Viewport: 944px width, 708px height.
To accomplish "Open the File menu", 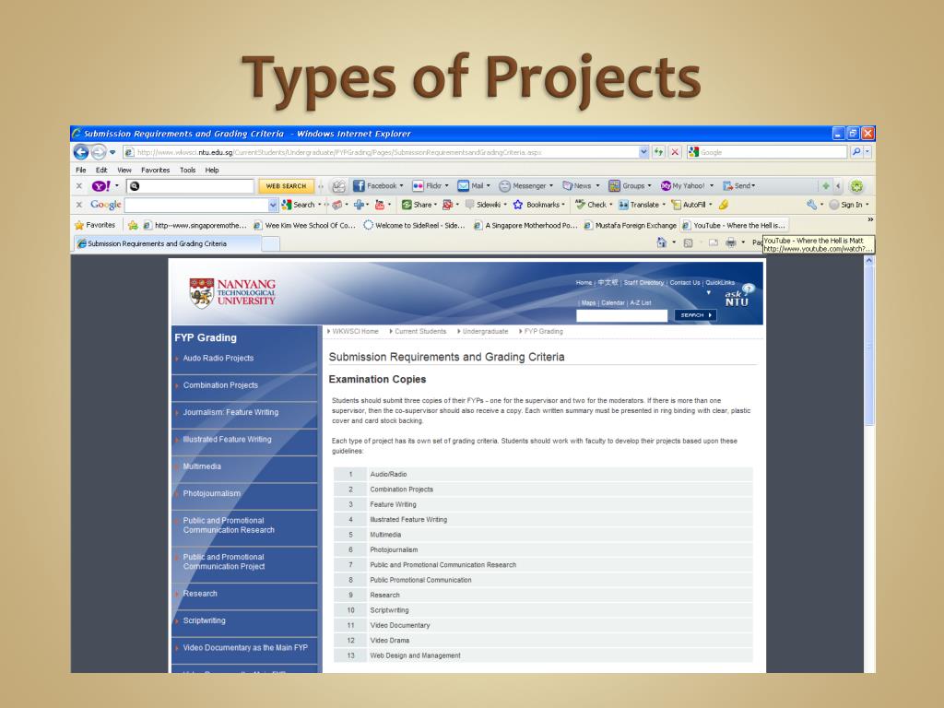I will coord(81,170).
